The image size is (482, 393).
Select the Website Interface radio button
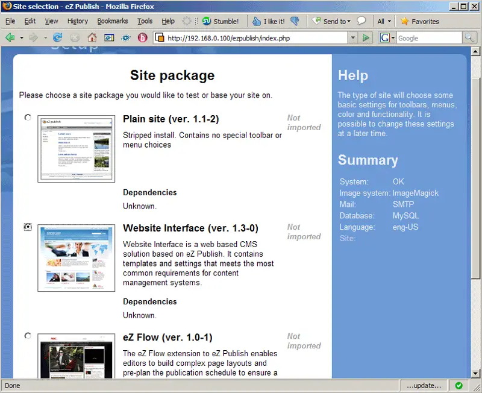click(28, 227)
